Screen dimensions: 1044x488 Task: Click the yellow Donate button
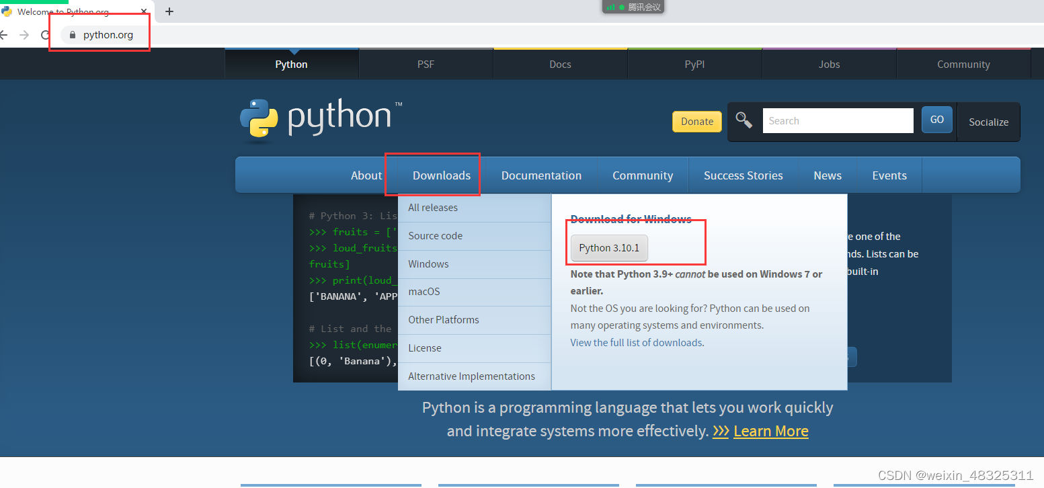[696, 122]
